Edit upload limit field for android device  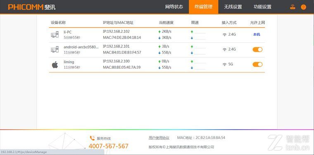pyautogui.click(x=200, y=46)
